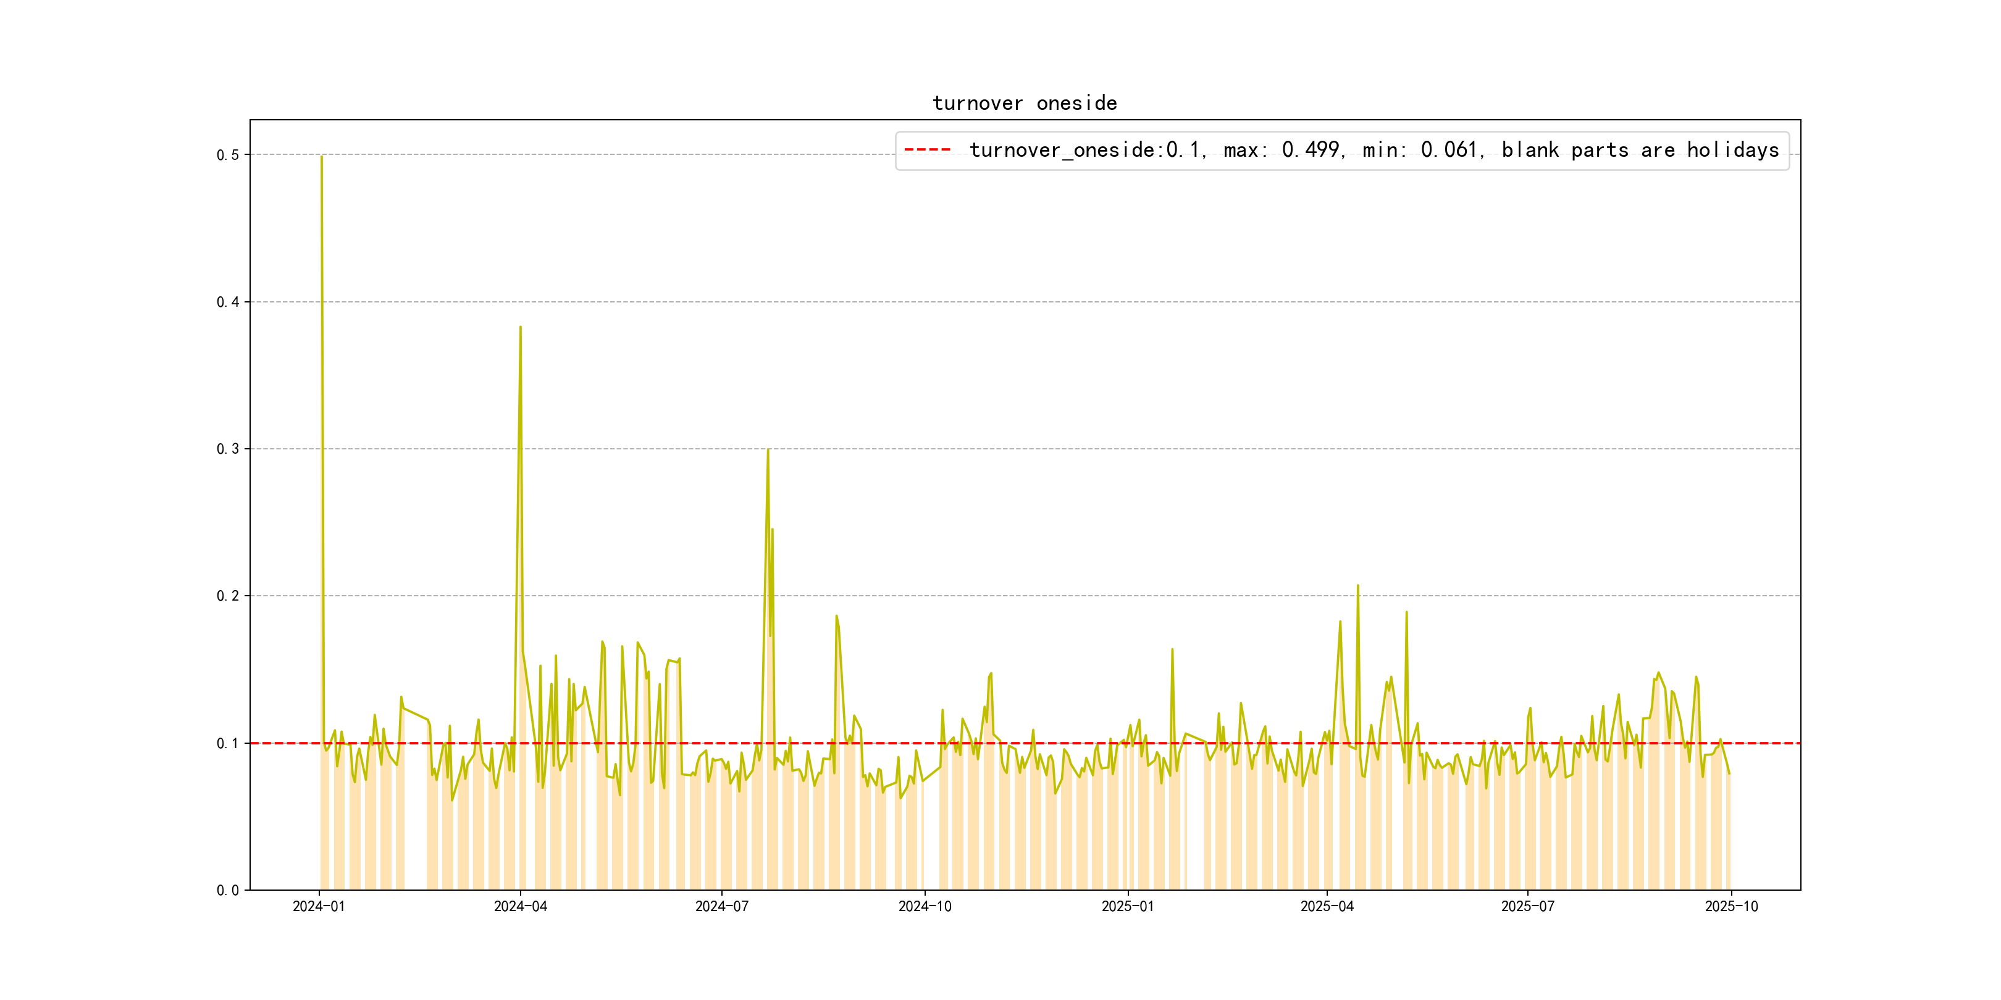2001x1000 pixels.
Task: Click the 0.2 y-axis tick label
Action: coord(228,596)
